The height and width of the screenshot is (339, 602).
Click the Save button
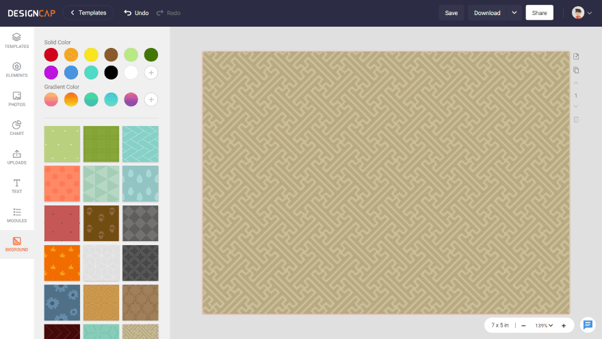point(451,13)
